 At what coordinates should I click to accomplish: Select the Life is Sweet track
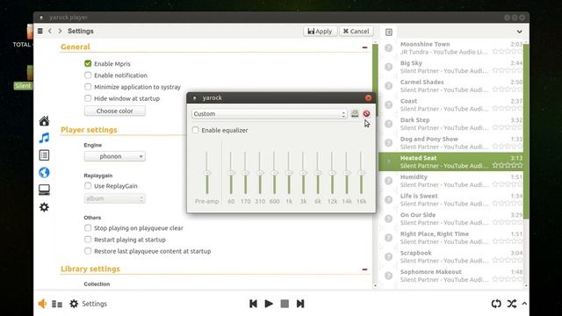450,199
